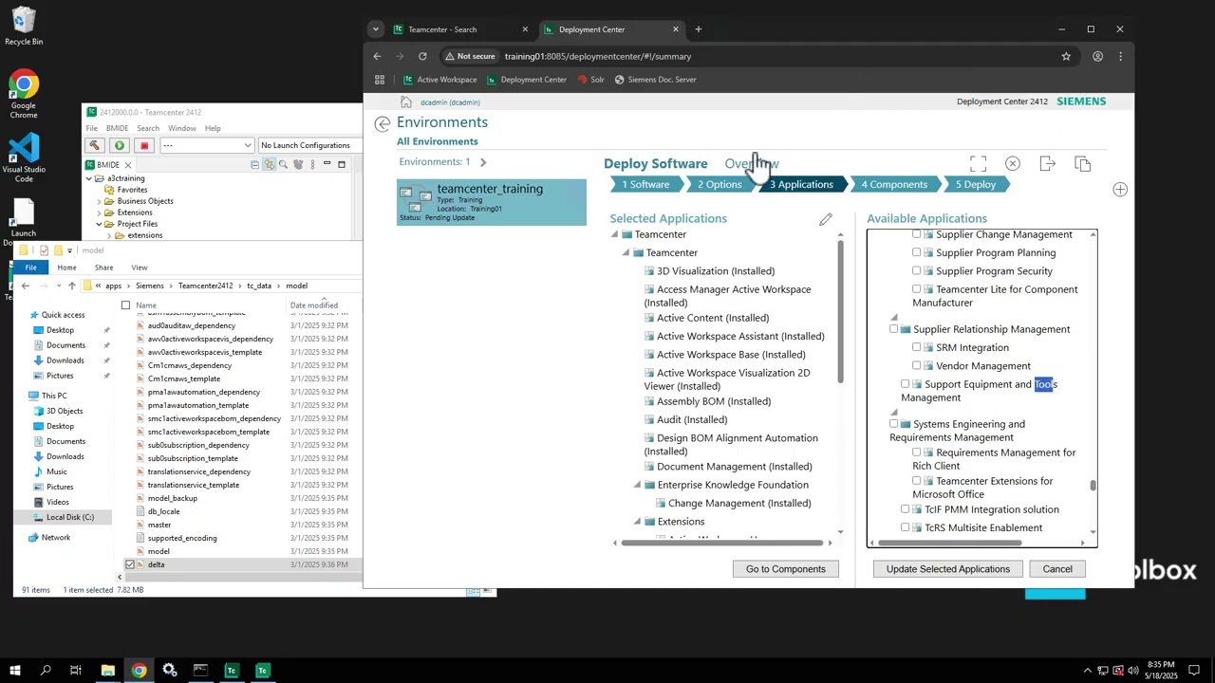Open View tab in File Explorer ribbon
Viewport: 1215px width, 683px height.
pos(140,268)
